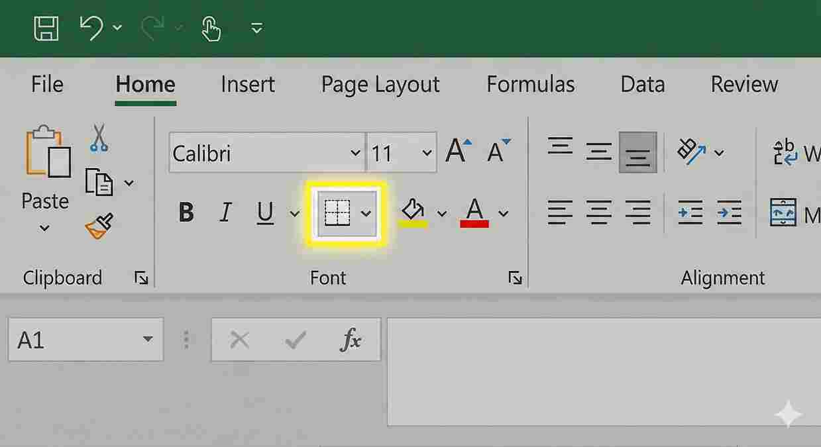Open the Name Box dropdown arrow
The height and width of the screenshot is (447, 821).
[x=147, y=340]
